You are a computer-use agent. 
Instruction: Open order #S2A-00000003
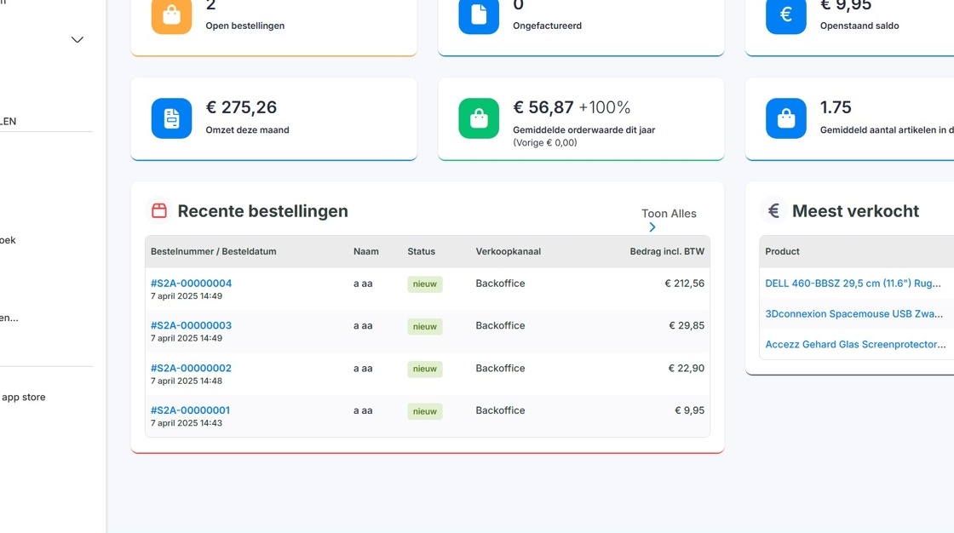pyautogui.click(x=191, y=325)
